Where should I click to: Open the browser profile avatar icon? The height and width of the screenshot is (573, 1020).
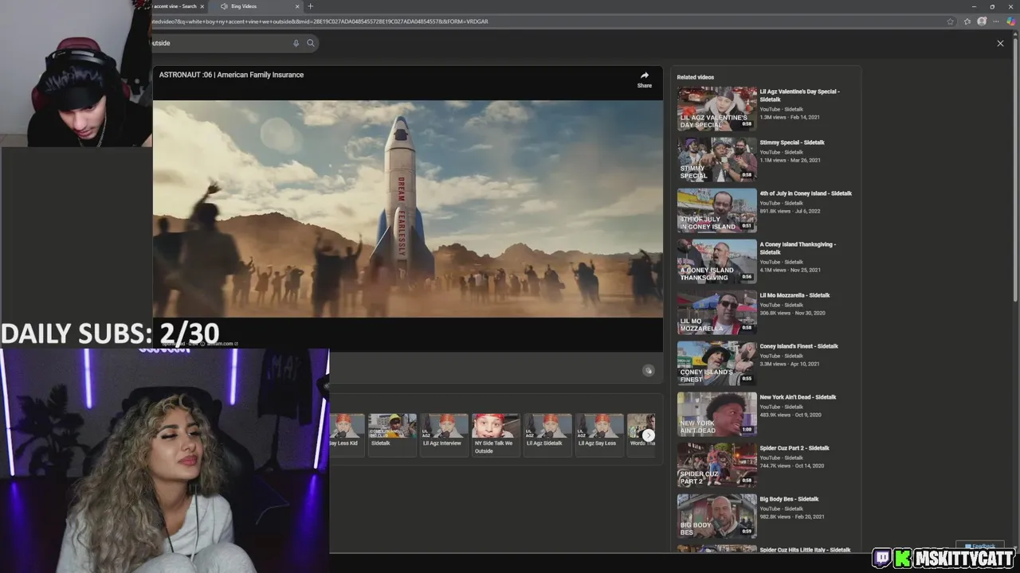tap(982, 21)
